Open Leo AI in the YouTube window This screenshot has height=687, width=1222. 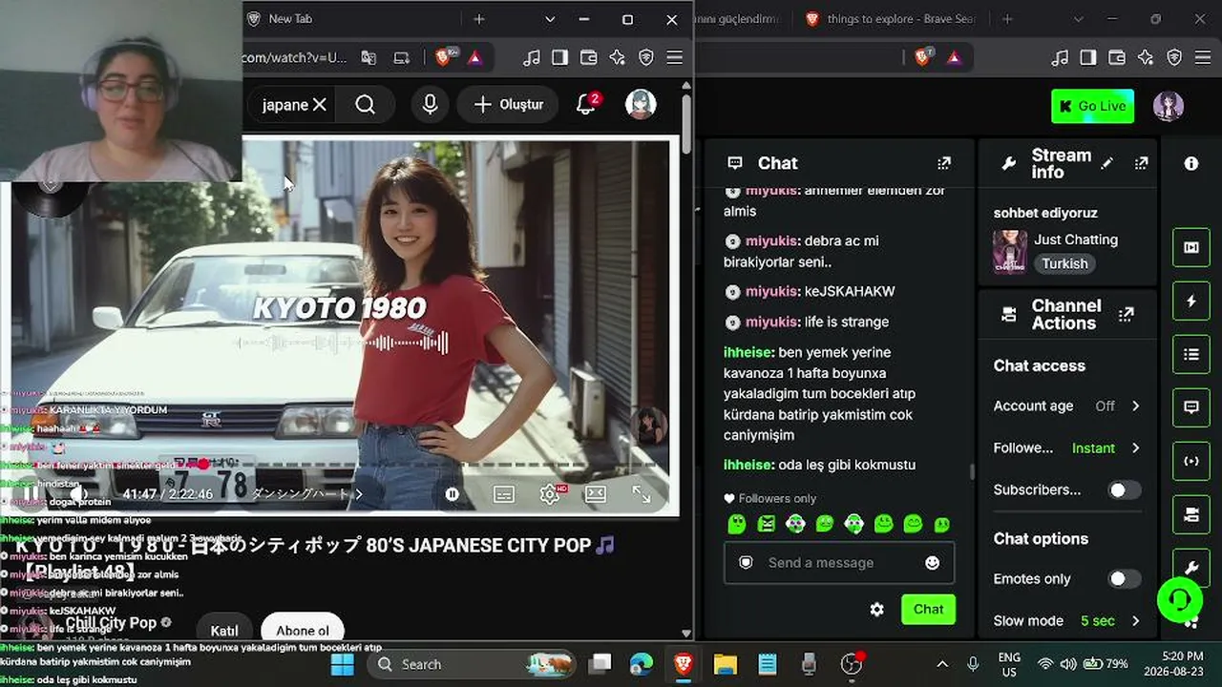tap(618, 57)
